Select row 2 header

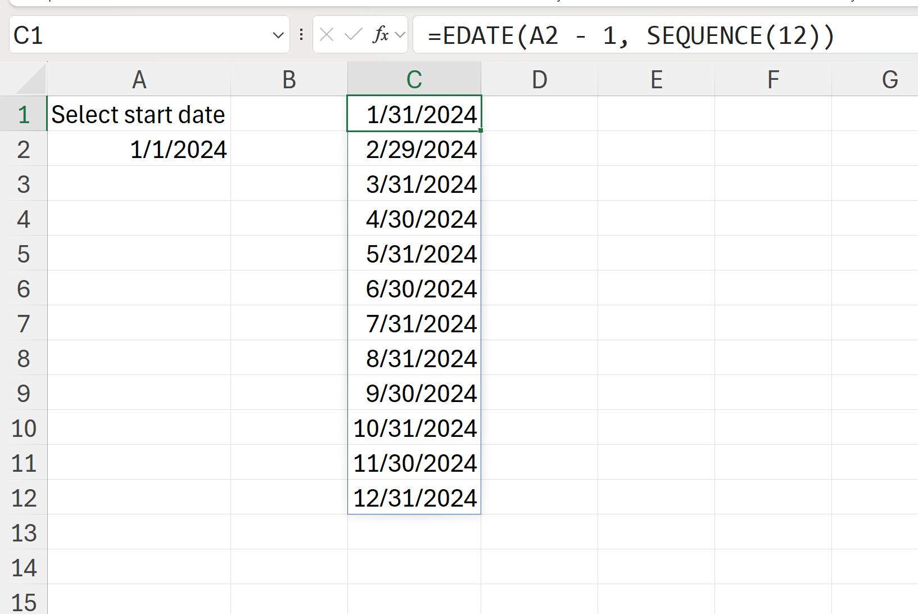pos(24,150)
